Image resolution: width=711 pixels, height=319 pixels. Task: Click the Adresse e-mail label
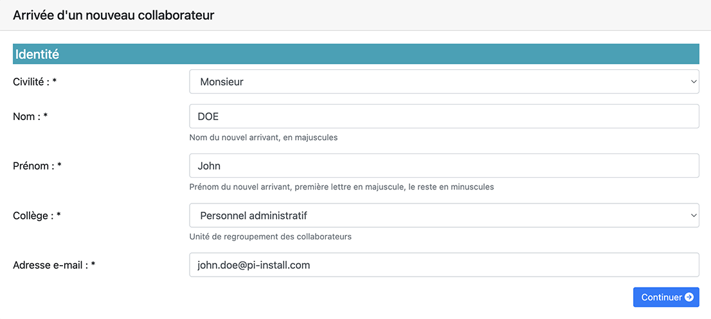pyautogui.click(x=50, y=264)
